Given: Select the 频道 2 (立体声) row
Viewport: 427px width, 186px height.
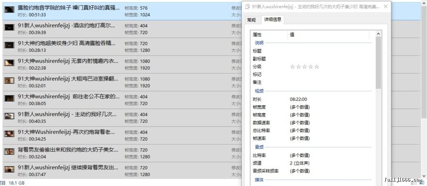Looking at the screenshot, I should click(x=312, y=163).
